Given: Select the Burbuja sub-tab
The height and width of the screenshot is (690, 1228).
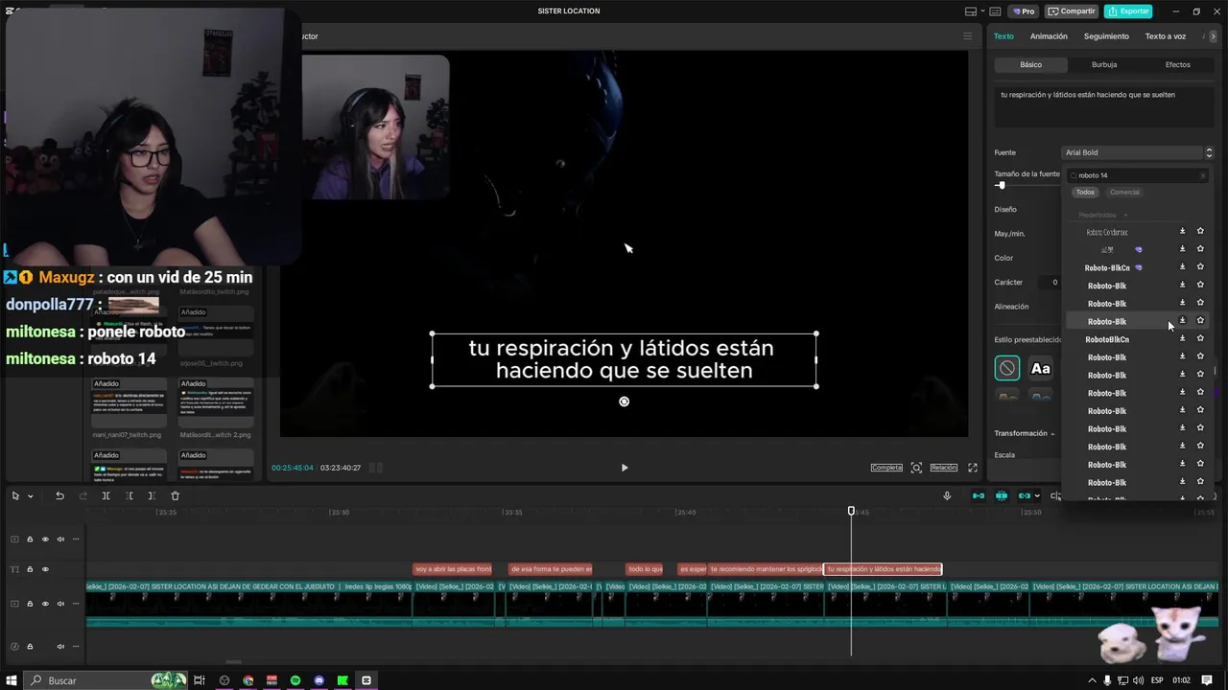Looking at the screenshot, I should coord(1104,64).
